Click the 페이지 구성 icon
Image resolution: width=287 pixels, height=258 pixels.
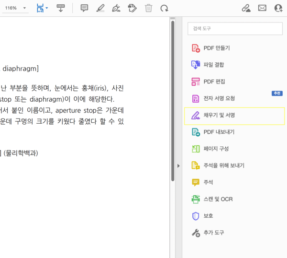click(x=196, y=149)
